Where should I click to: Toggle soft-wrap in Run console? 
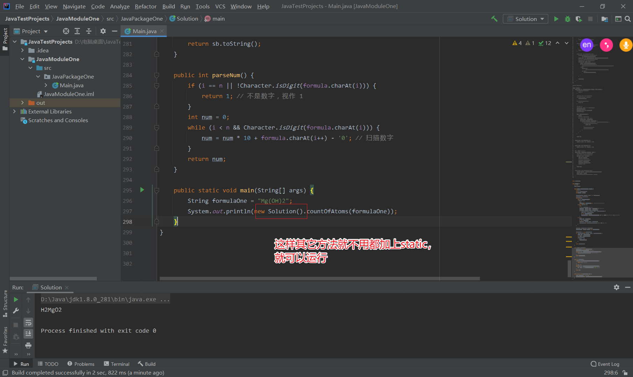point(28,323)
